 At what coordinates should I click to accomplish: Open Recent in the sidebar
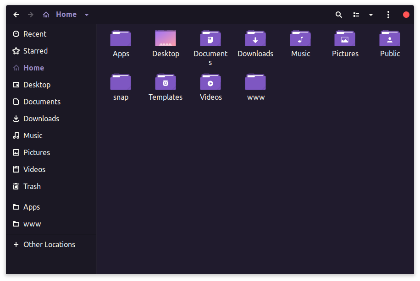(51, 34)
